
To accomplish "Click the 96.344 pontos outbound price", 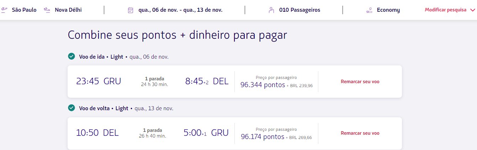I will [263, 85].
